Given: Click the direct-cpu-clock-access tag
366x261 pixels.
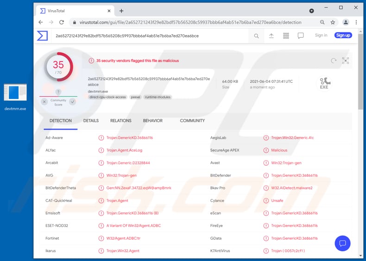Looking at the screenshot, I should coord(107,97).
